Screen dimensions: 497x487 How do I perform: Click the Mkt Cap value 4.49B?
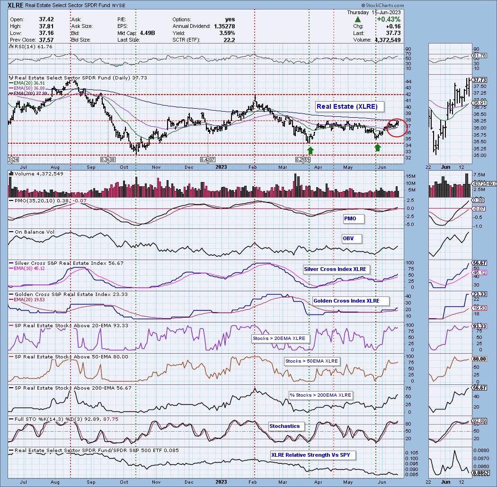click(147, 33)
